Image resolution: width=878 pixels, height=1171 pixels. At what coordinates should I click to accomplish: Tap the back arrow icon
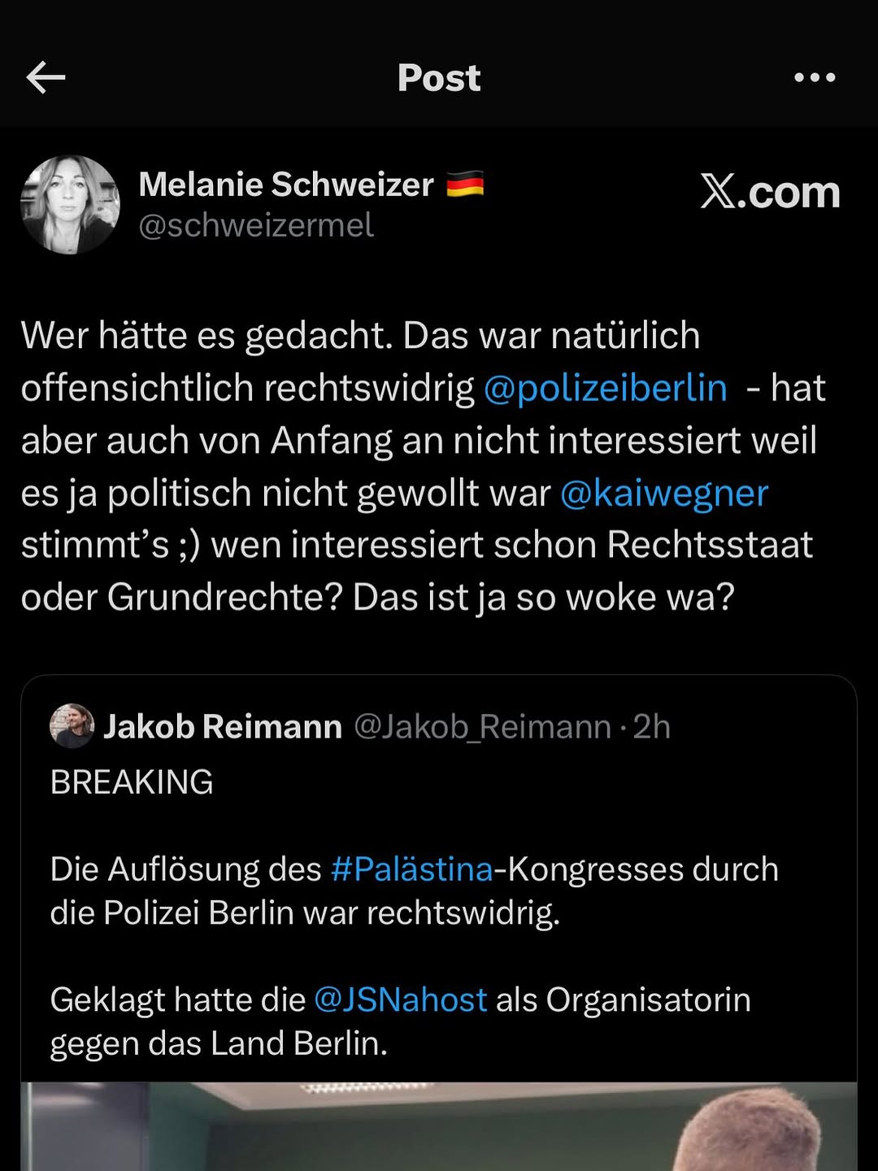point(46,78)
